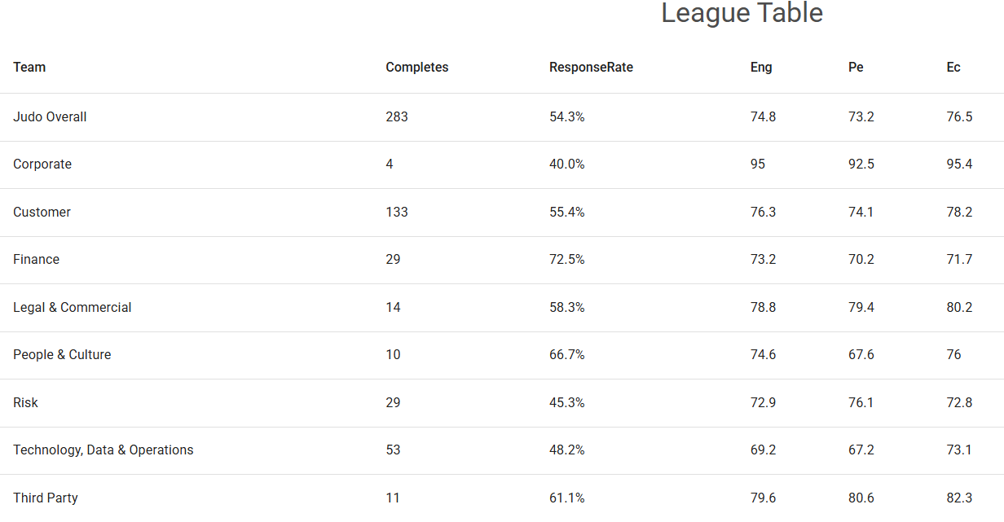Click the League Table title

[x=742, y=13]
